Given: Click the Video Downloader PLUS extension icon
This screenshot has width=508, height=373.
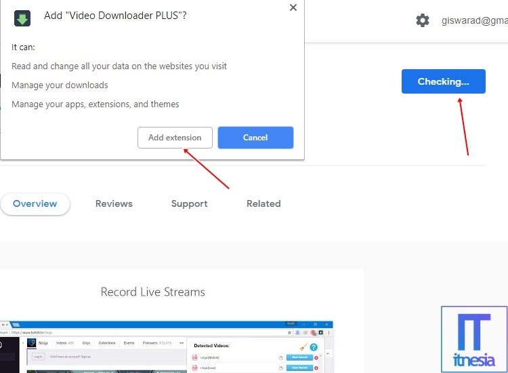Looking at the screenshot, I should (x=22, y=18).
